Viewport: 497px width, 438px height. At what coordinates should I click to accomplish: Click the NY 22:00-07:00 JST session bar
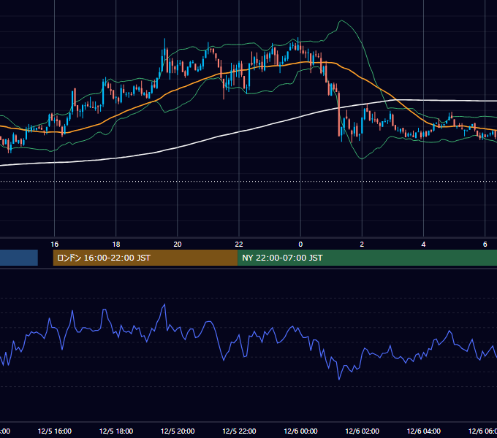pos(367,258)
